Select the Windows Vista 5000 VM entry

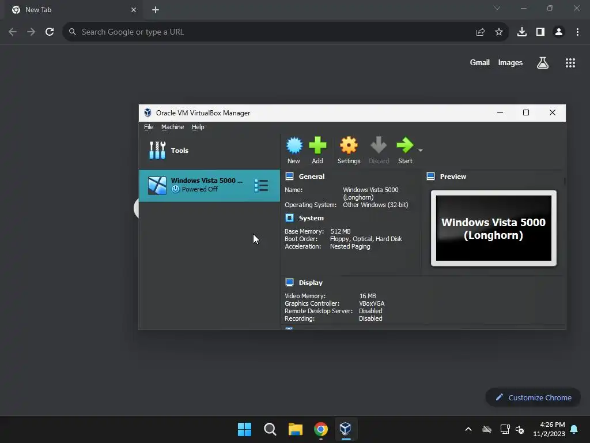(x=209, y=185)
